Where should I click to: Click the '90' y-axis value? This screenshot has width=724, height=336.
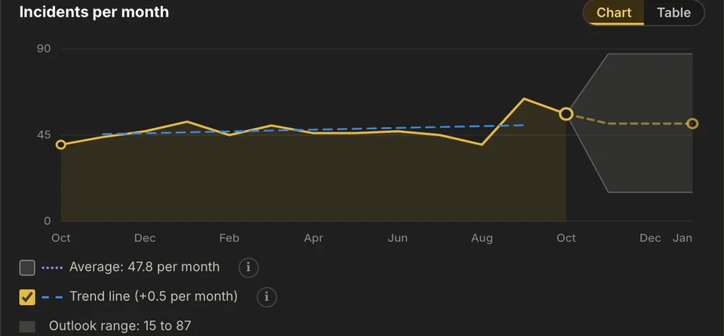click(x=44, y=49)
